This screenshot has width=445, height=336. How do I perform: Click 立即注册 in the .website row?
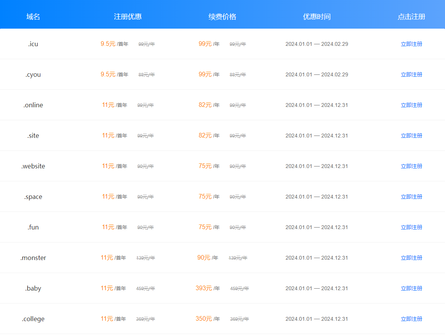[411, 166]
